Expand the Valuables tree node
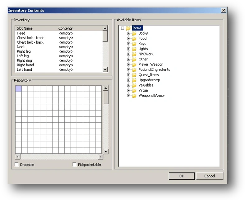 click(129, 85)
